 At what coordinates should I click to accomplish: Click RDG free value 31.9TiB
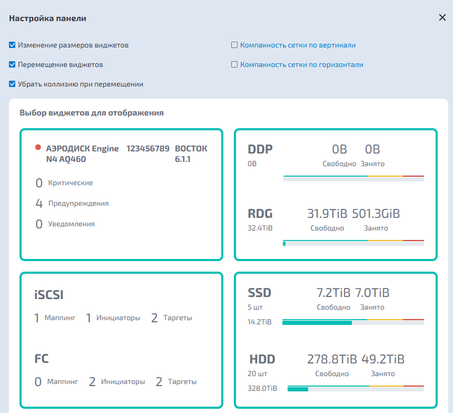click(x=327, y=214)
